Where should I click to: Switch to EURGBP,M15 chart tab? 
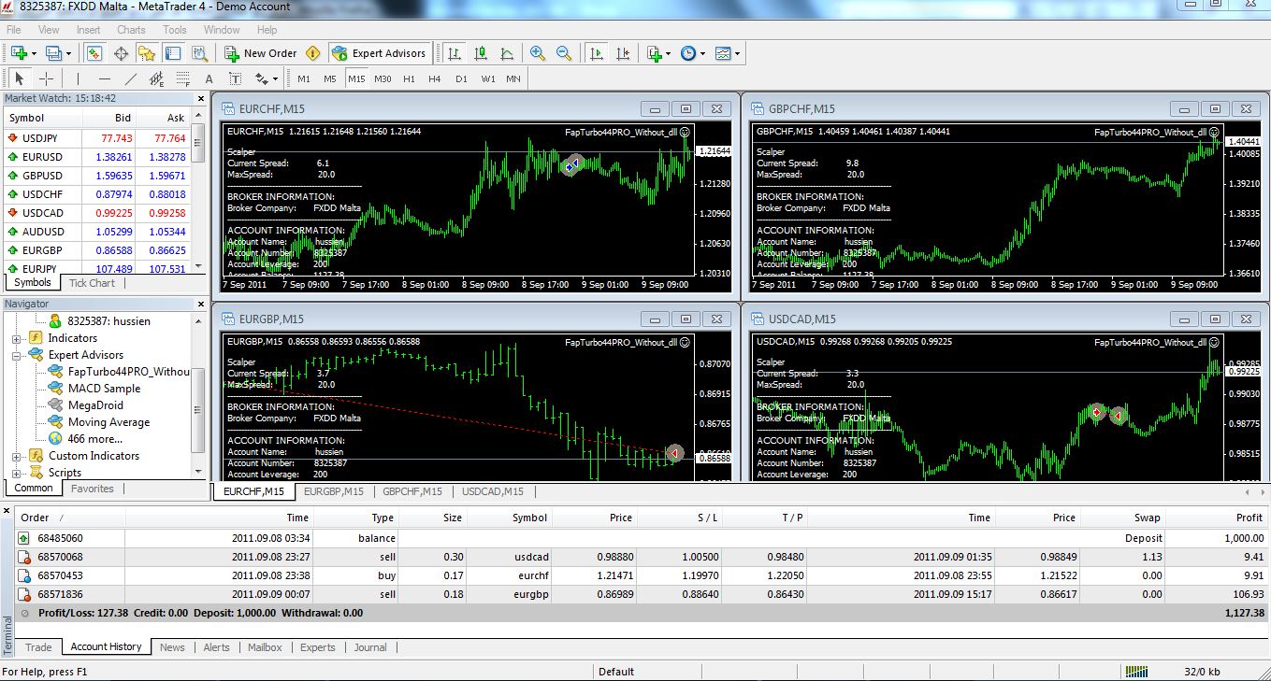(x=334, y=491)
